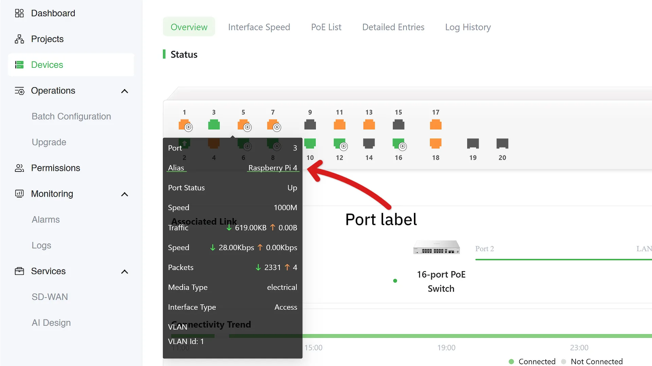Select the Devices list icon
Screen dimensions: 652x366
click(19, 65)
